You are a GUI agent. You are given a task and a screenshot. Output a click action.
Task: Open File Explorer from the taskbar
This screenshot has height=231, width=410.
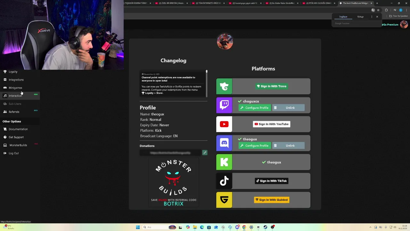(x=195, y=227)
